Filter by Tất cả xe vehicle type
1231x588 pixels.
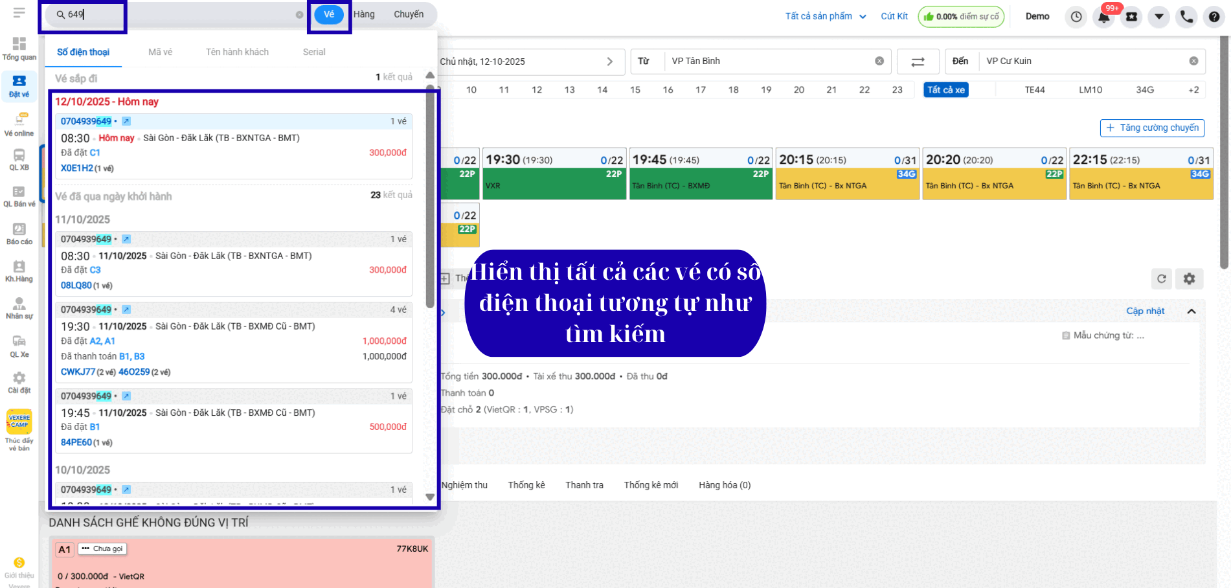pyautogui.click(x=945, y=90)
